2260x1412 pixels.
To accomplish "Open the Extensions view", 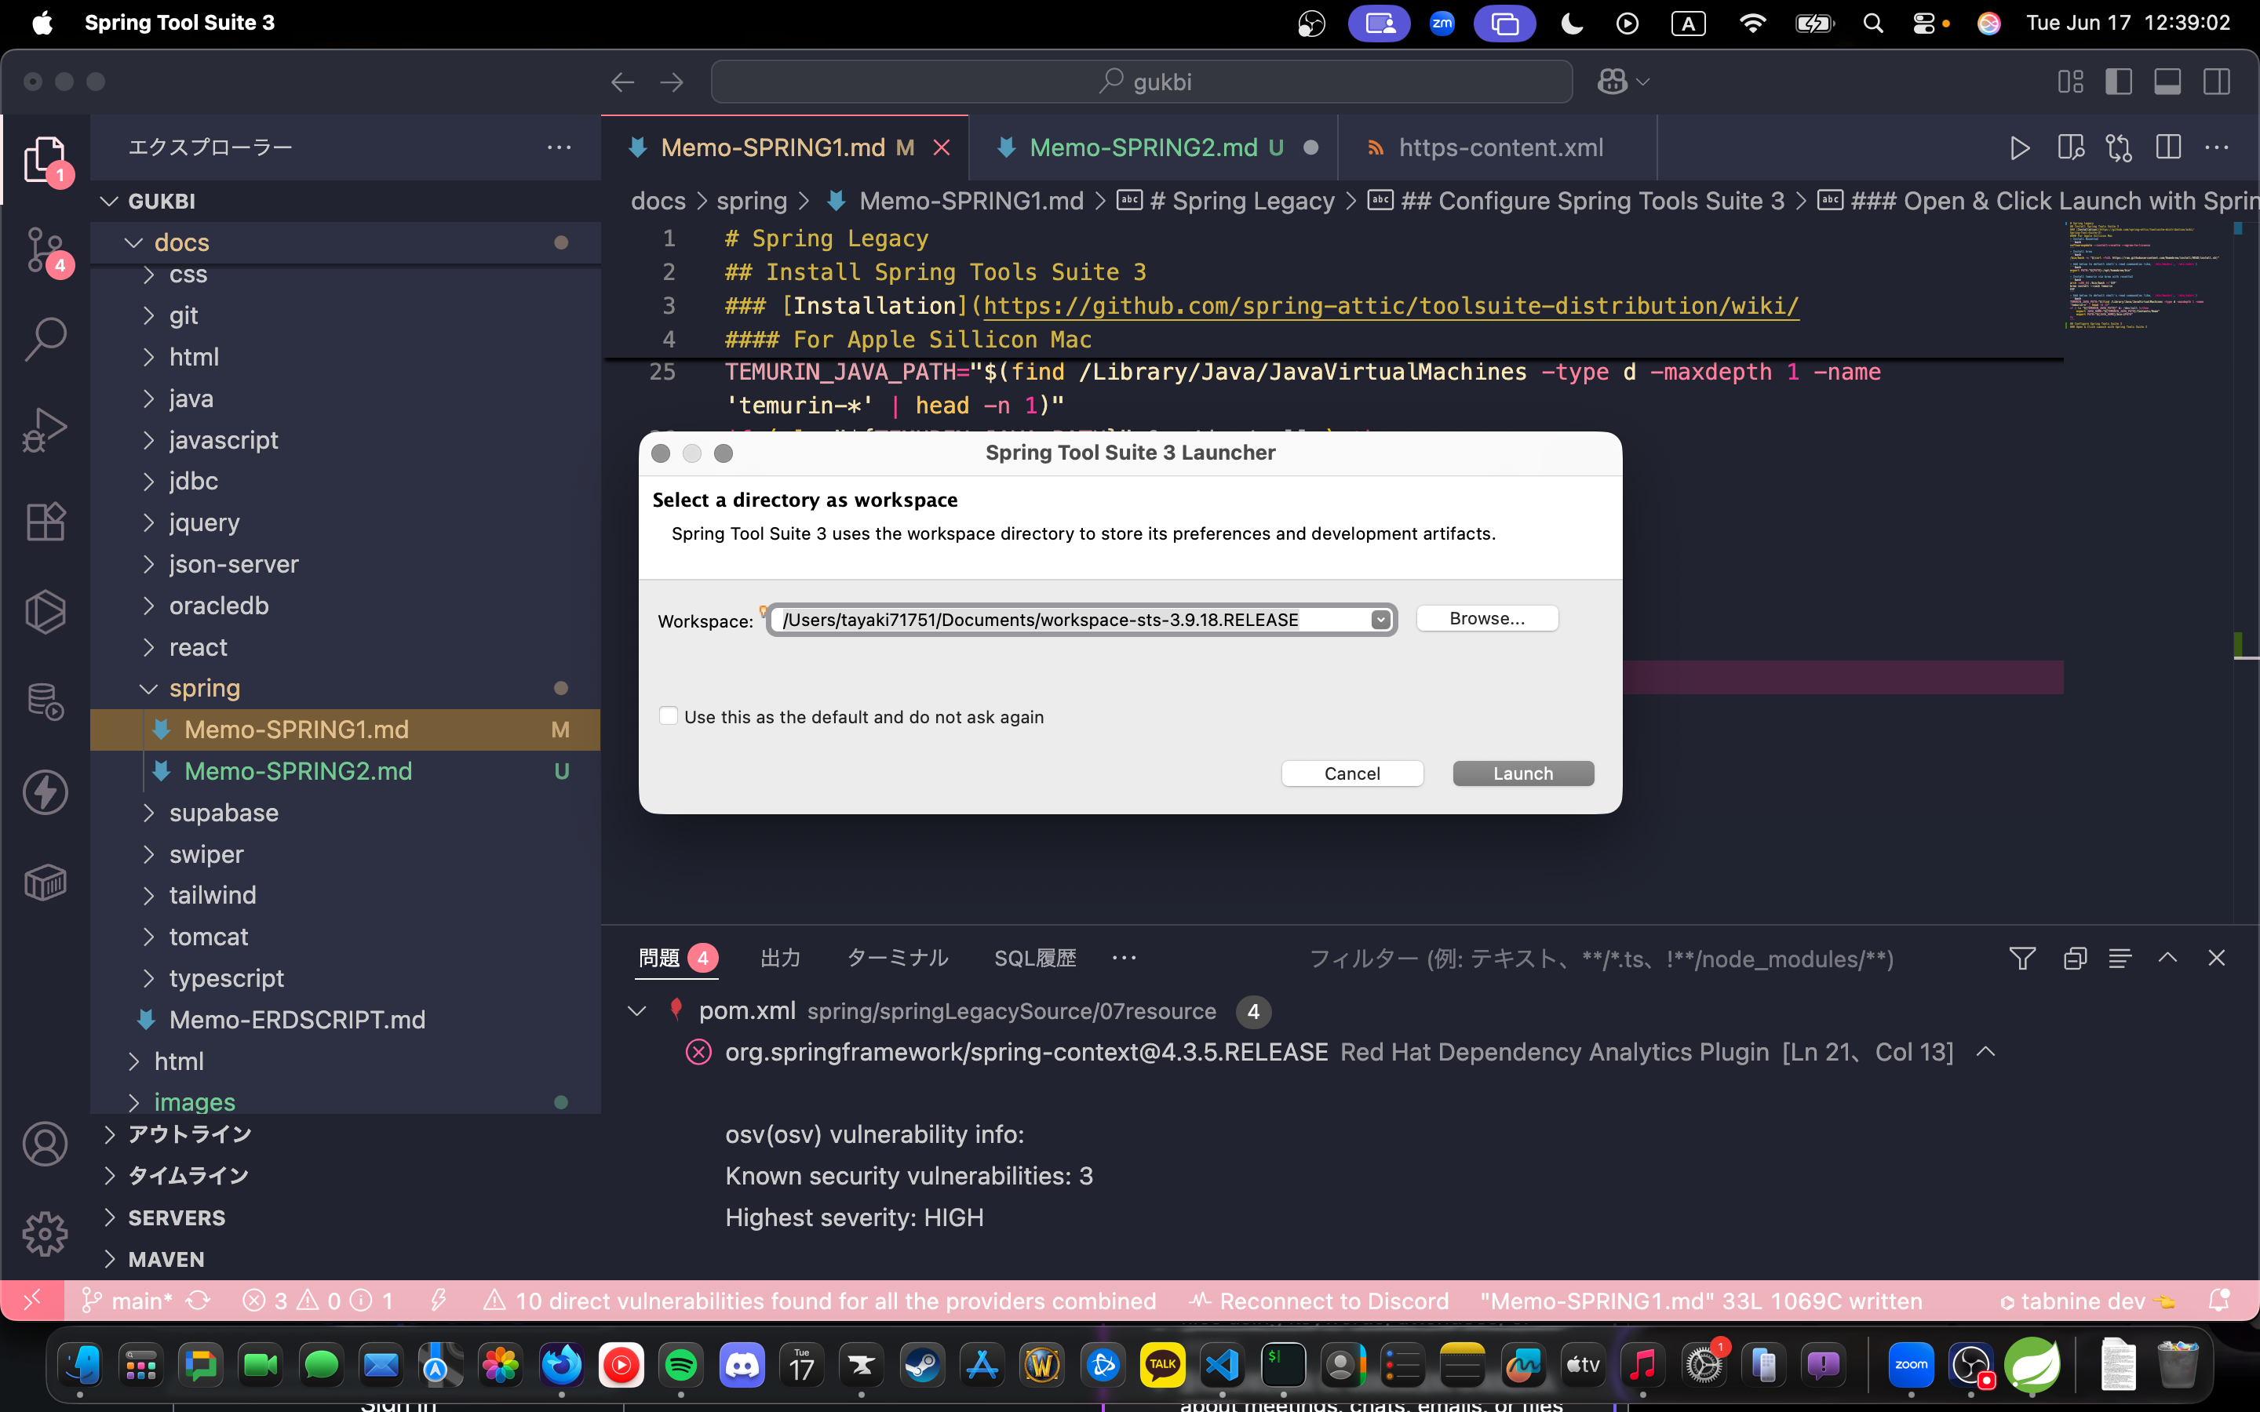I will [x=45, y=521].
